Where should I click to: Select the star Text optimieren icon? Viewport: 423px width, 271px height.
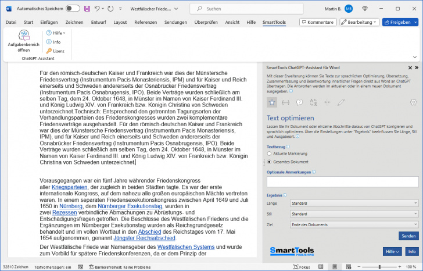pyautogui.click(x=271, y=102)
